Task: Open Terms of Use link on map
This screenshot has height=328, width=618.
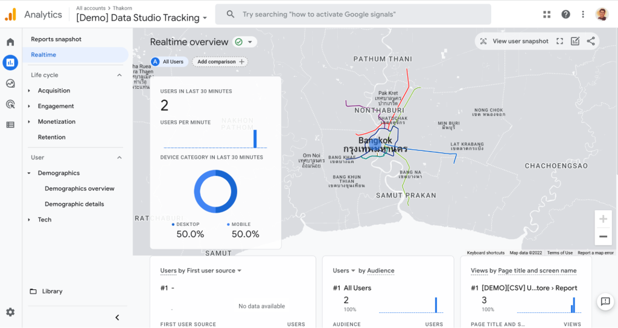Action: point(559,252)
